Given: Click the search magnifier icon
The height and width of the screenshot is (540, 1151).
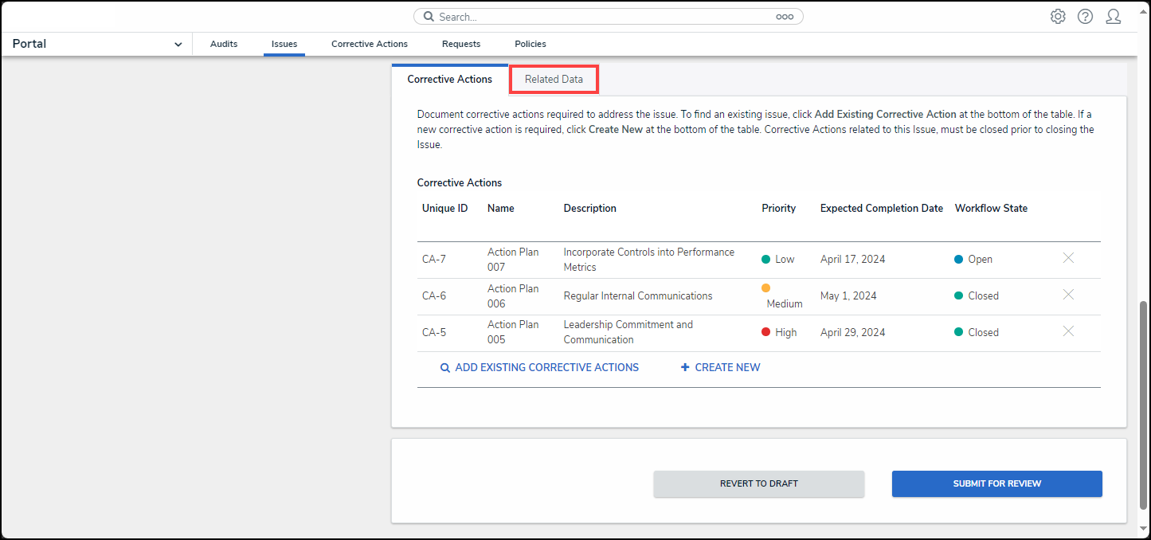Looking at the screenshot, I should pyautogui.click(x=428, y=17).
